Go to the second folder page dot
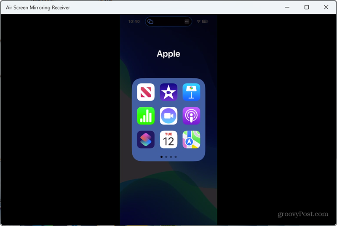 (166, 157)
